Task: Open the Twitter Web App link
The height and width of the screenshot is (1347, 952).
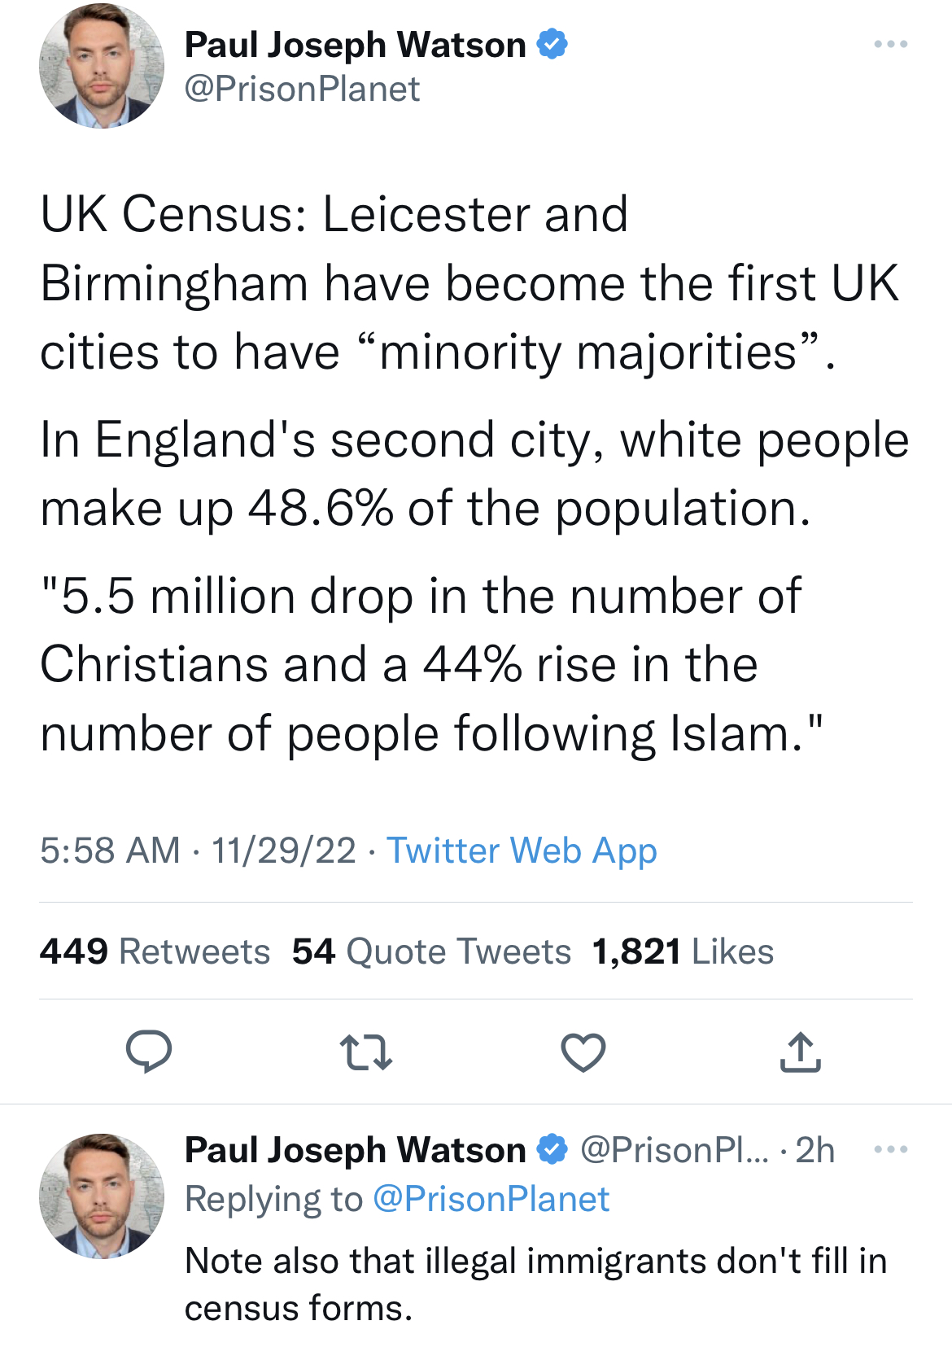Action: [522, 851]
